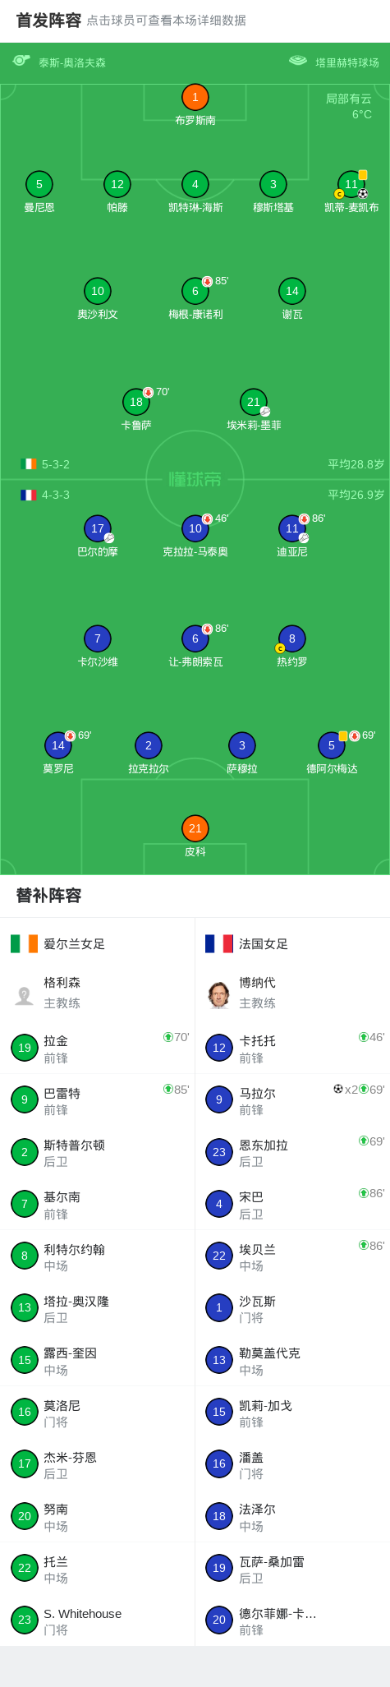
Task: Open goalkeeper 21 皮科 orange icon
Action: click(x=195, y=828)
